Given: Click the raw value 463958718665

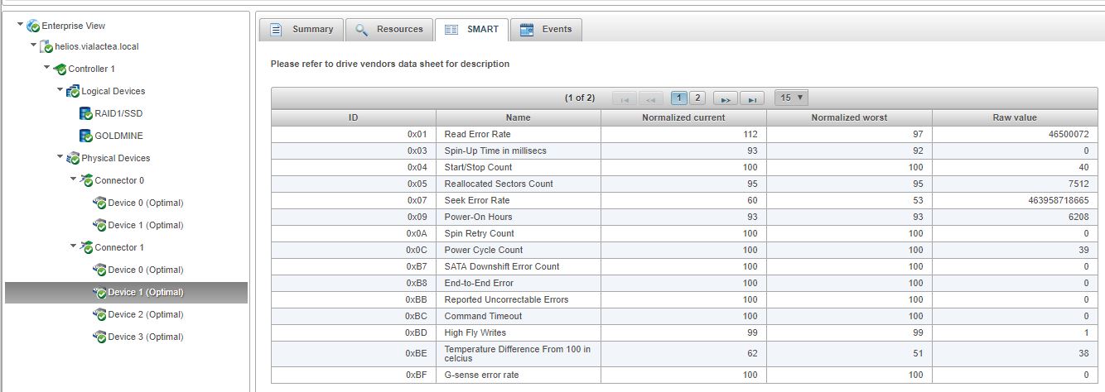Looking at the screenshot, I should coord(1059,200).
